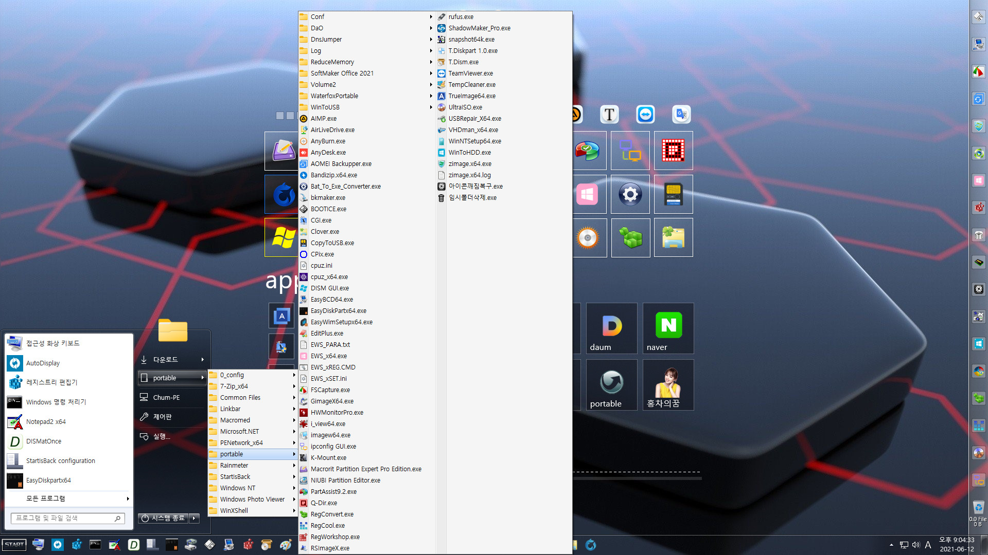Expand the 다운로드 submenu
The image size is (988, 555).
point(172,360)
